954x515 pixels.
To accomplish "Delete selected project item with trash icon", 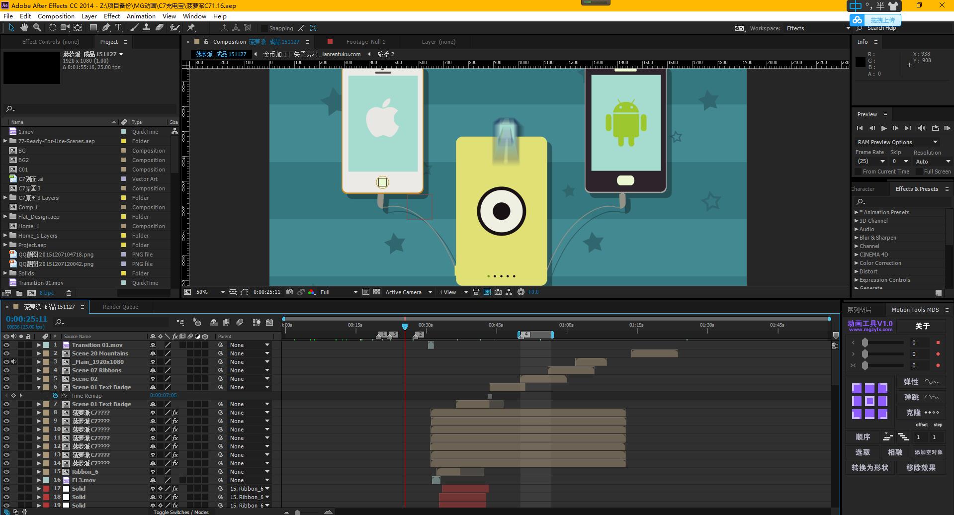I will 69,293.
